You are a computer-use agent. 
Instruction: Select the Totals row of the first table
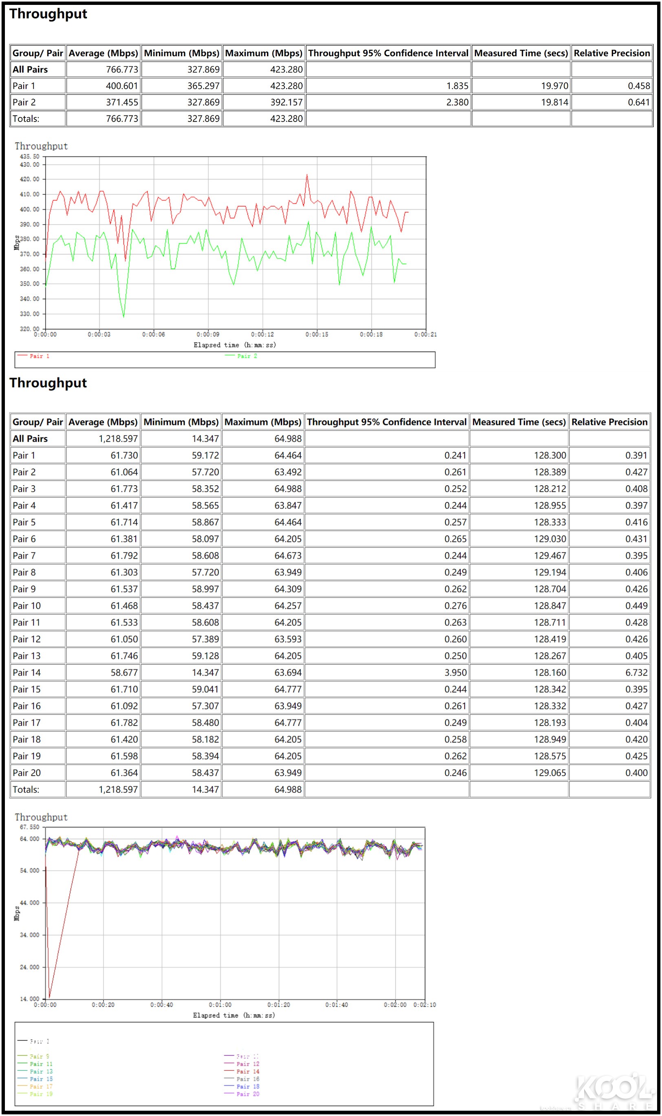tap(26, 118)
